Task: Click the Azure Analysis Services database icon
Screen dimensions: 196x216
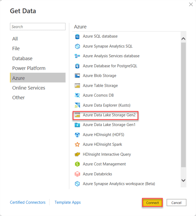Action: [x=77, y=56]
